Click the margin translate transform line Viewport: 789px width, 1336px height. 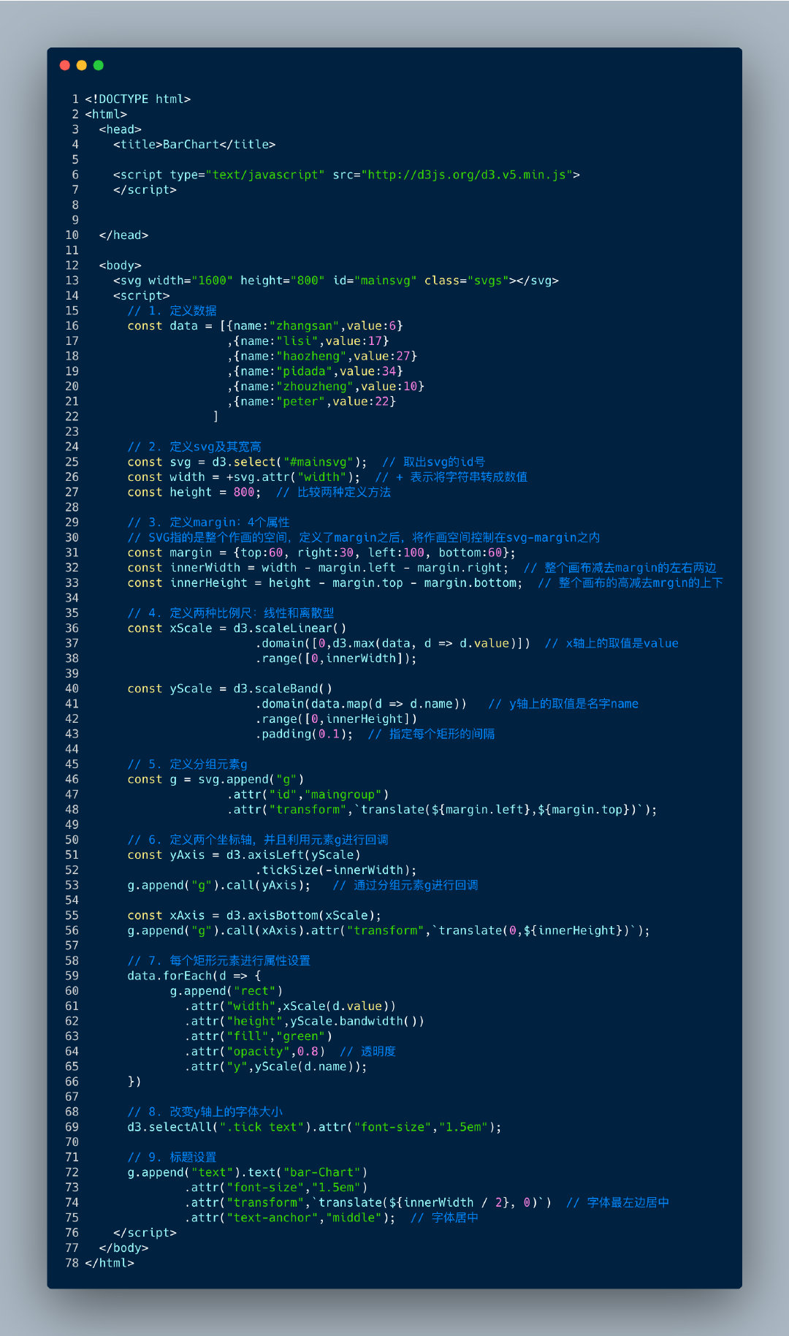(x=442, y=809)
